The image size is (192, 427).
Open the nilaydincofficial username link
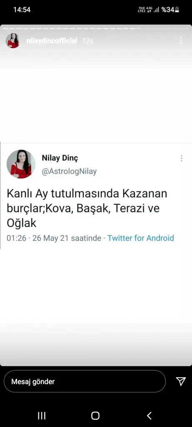click(52, 41)
